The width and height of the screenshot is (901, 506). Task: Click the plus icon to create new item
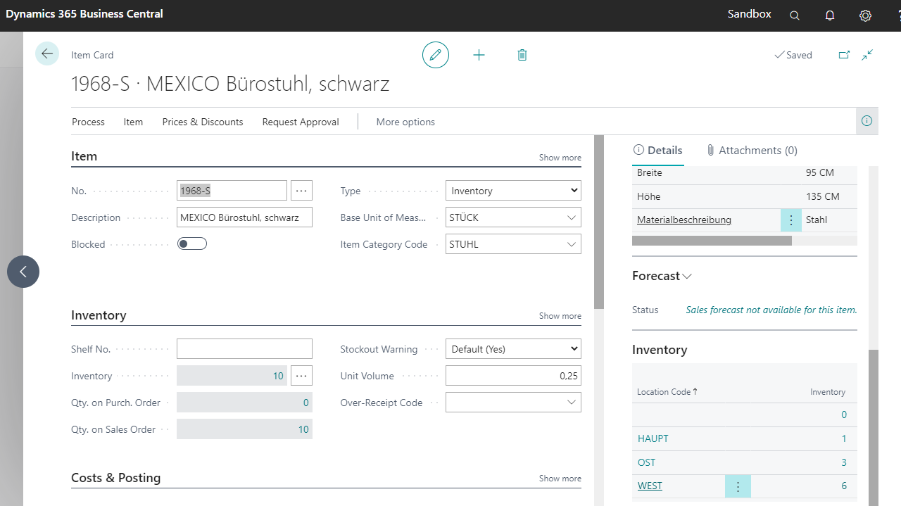[x=479, y=55]
